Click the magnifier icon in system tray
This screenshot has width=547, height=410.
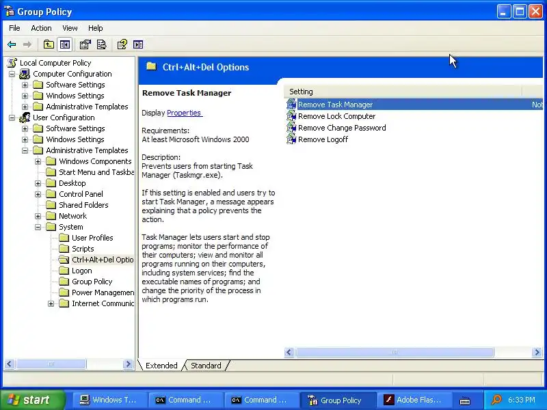[x=496, y=400]
